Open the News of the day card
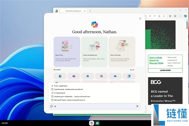Viewport: 189px width, 126px height. coord(122,52)
